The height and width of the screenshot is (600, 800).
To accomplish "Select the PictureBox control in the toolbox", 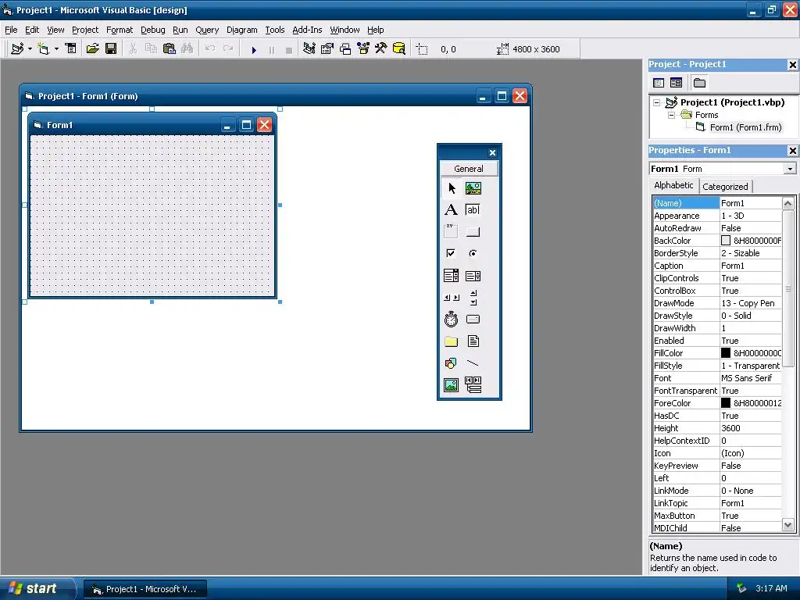I will click(473, 188).
